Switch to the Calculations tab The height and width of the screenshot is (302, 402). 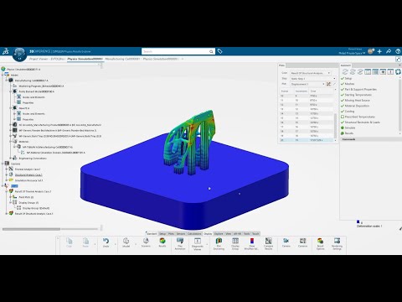tap(194, 233)
